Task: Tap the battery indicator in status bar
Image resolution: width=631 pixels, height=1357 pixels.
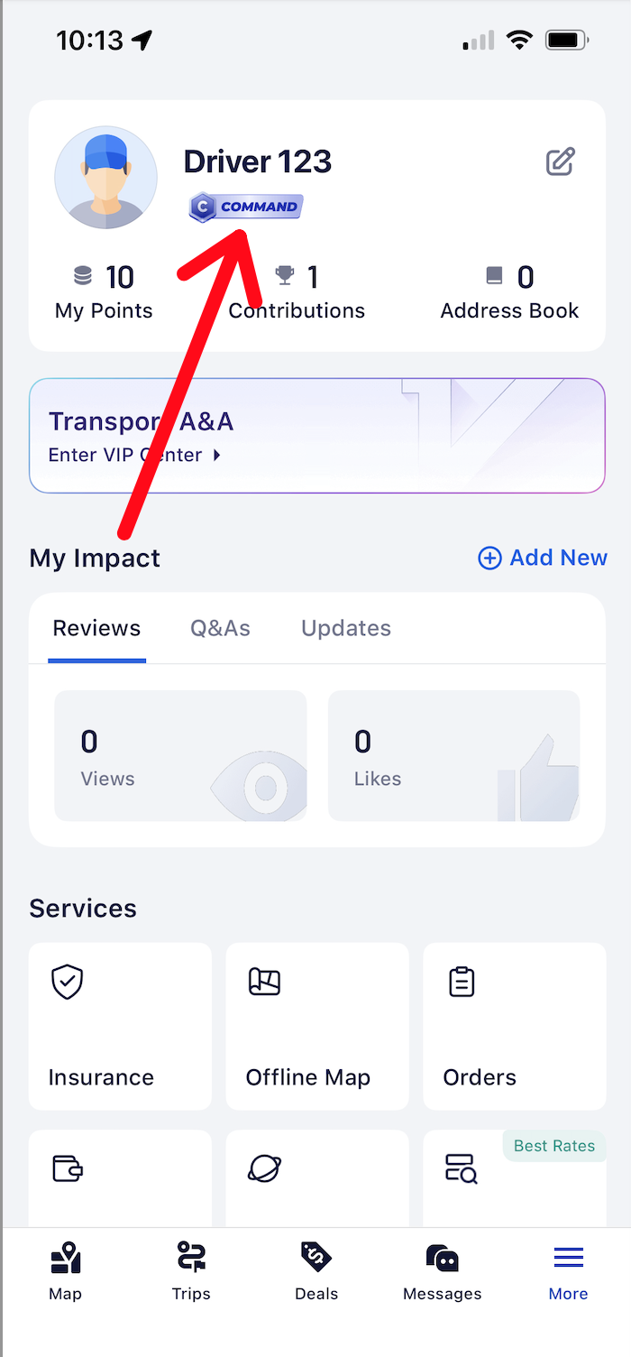Action: click(x=564, y=40)
